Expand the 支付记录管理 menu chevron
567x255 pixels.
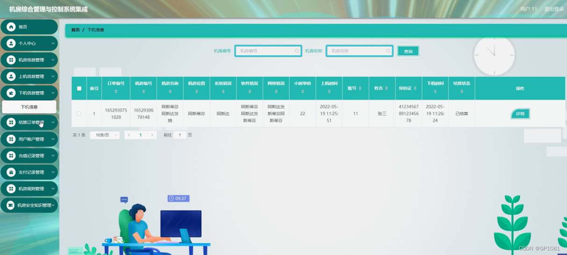pos(53,172)
